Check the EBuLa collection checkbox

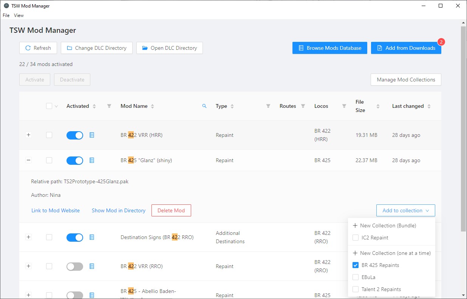point(355,277)
